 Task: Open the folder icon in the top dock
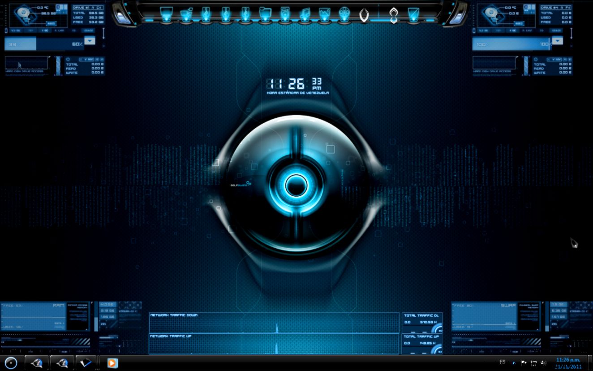[265, 13]
